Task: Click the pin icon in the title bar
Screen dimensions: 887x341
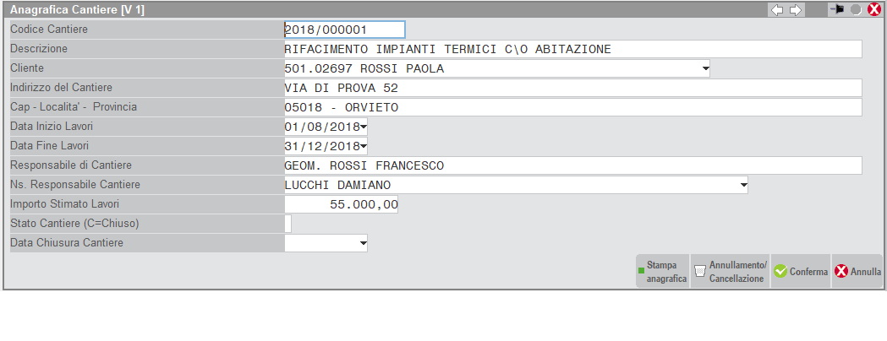Action: pyautogui.click(x=837, y=10)
